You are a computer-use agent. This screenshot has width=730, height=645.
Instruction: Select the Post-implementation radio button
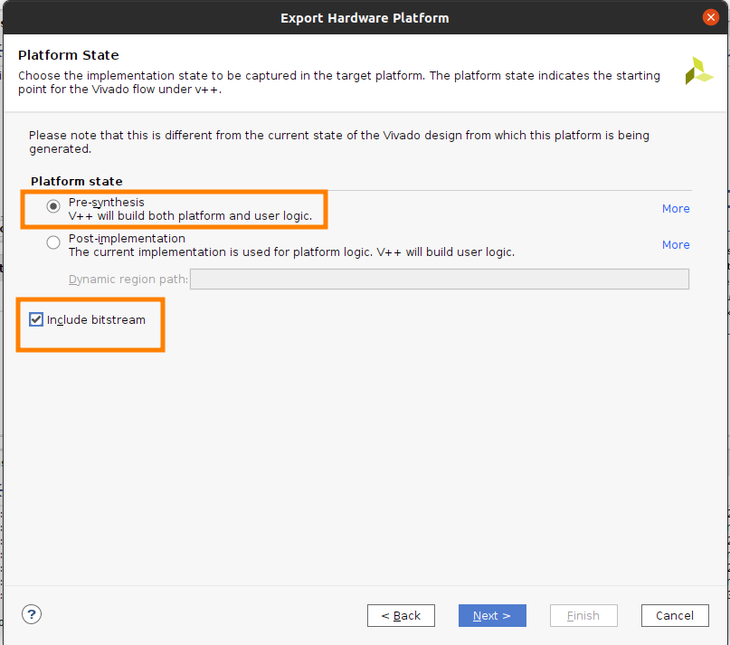[x=53, y=242]
